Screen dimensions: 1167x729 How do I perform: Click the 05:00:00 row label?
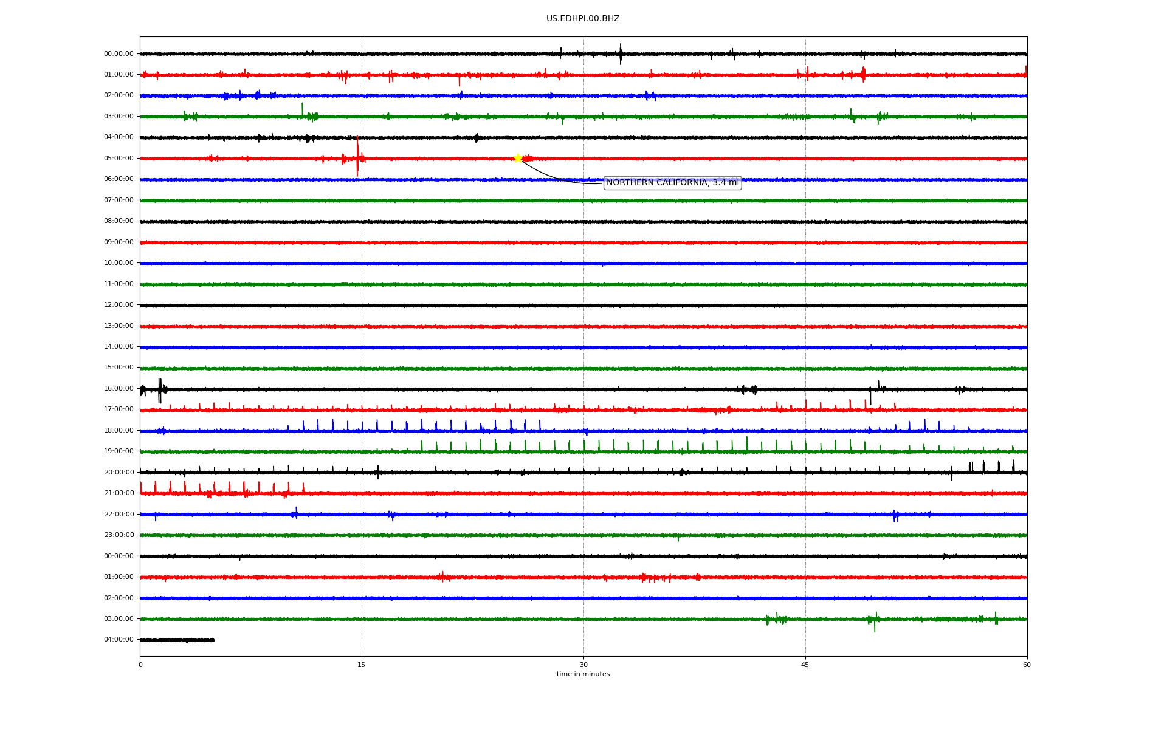coord(119,159)
